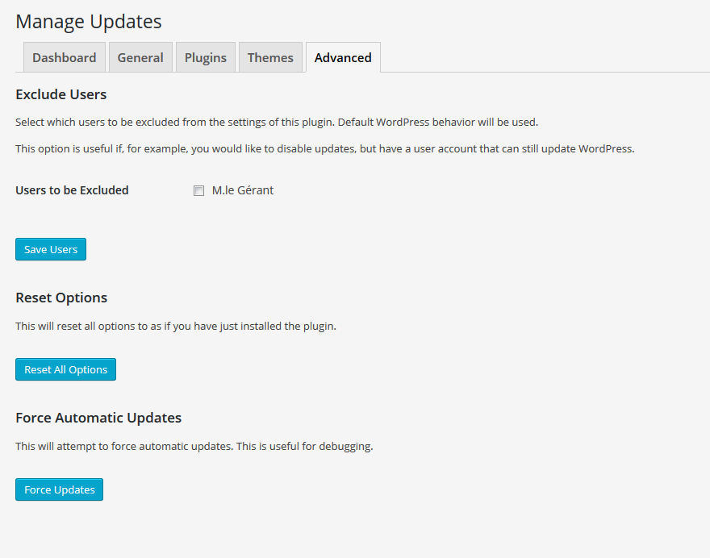Tick the M.le Gérant exclusion checkbox
This screenshot has width=710, height=558.
[x=198, y=190]
